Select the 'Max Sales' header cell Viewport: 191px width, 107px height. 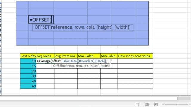click(x=89, y=56)
